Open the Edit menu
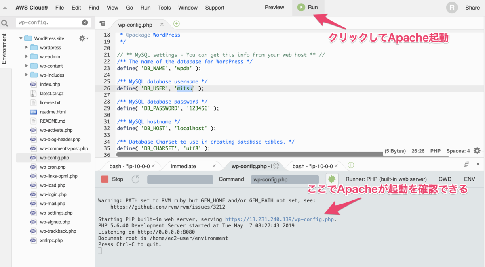 (76, 8)
